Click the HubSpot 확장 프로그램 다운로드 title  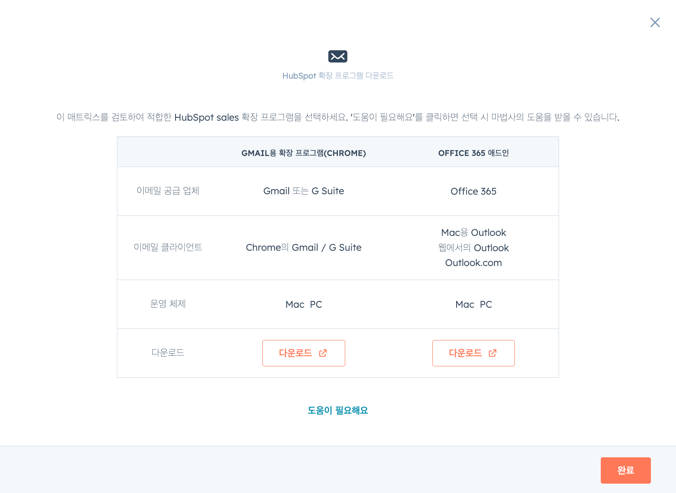338,76
